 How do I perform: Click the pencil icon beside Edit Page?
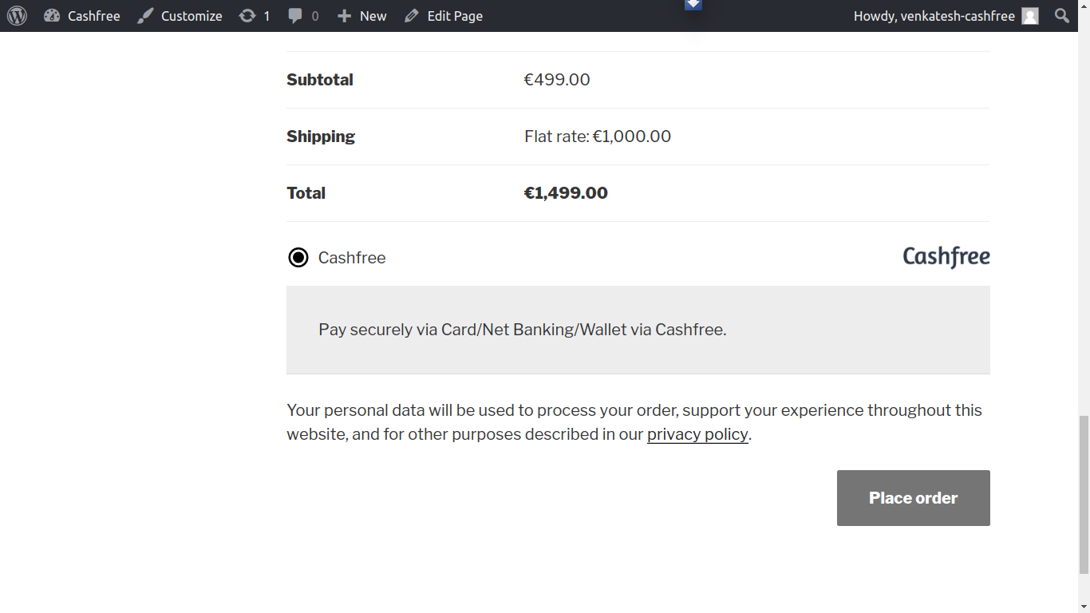[x=412, y=16]
